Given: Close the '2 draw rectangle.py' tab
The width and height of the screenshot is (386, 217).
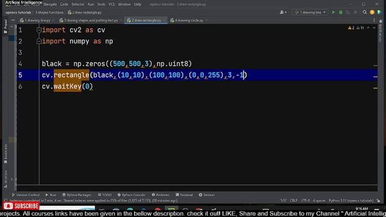Looking at the screenshot, I should click(x=165, y=20).
